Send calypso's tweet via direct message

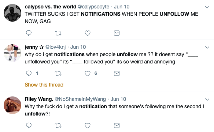117,33
